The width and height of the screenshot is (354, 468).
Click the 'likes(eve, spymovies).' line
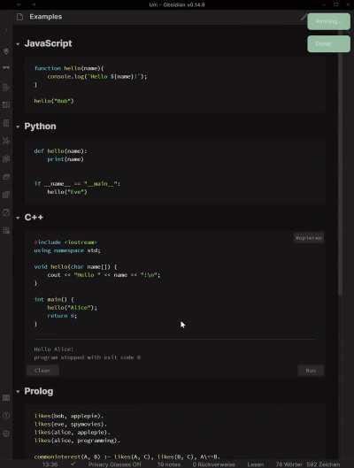(x=71, y=424)
